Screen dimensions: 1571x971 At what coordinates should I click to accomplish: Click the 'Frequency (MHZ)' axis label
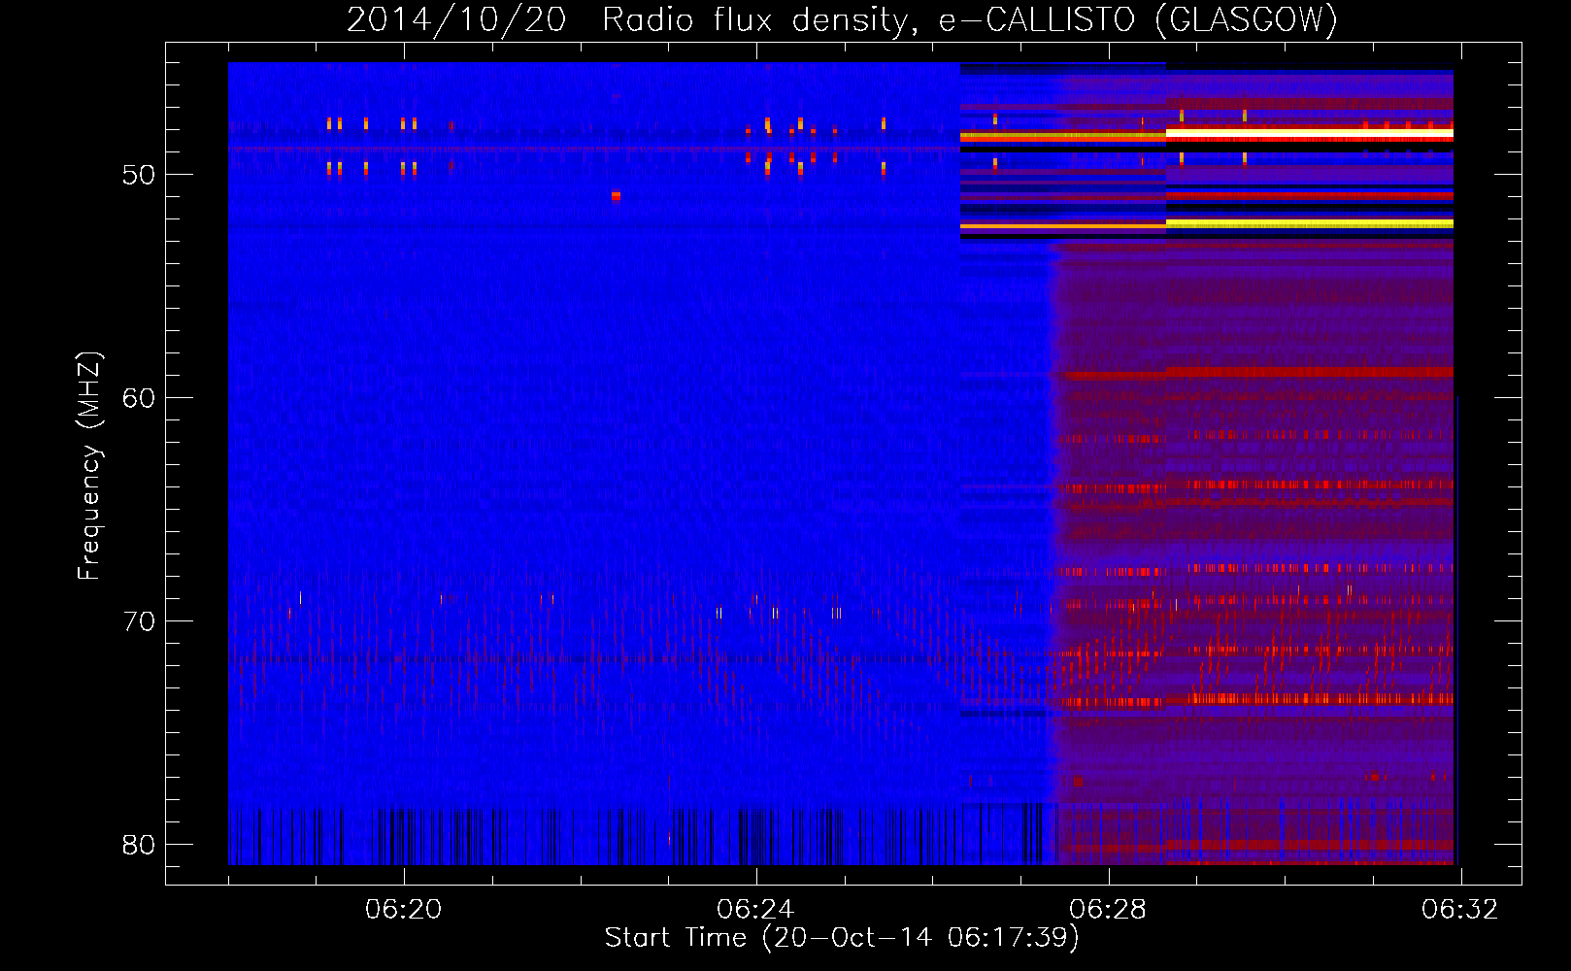click(88, 466)
